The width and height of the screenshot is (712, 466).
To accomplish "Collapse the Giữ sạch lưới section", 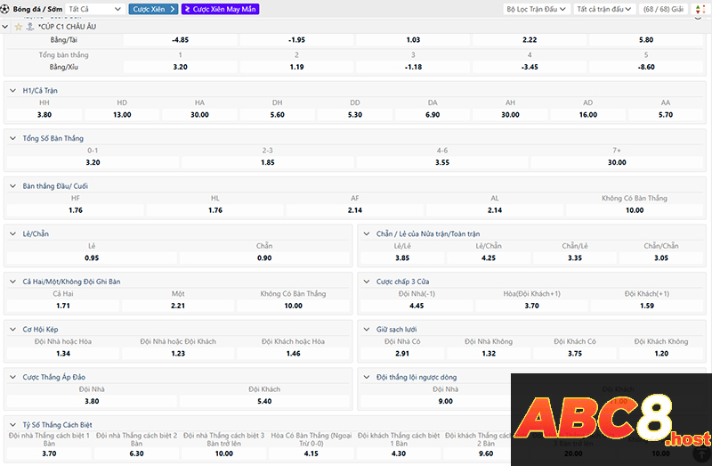I will (367, 329).
